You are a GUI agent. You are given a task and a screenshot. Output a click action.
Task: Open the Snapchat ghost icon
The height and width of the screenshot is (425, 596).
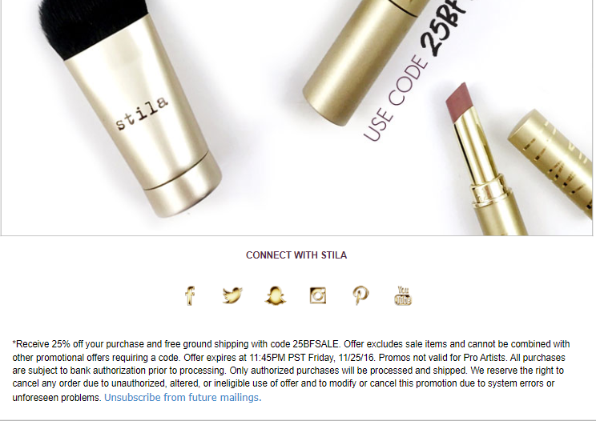pos(276,295)
